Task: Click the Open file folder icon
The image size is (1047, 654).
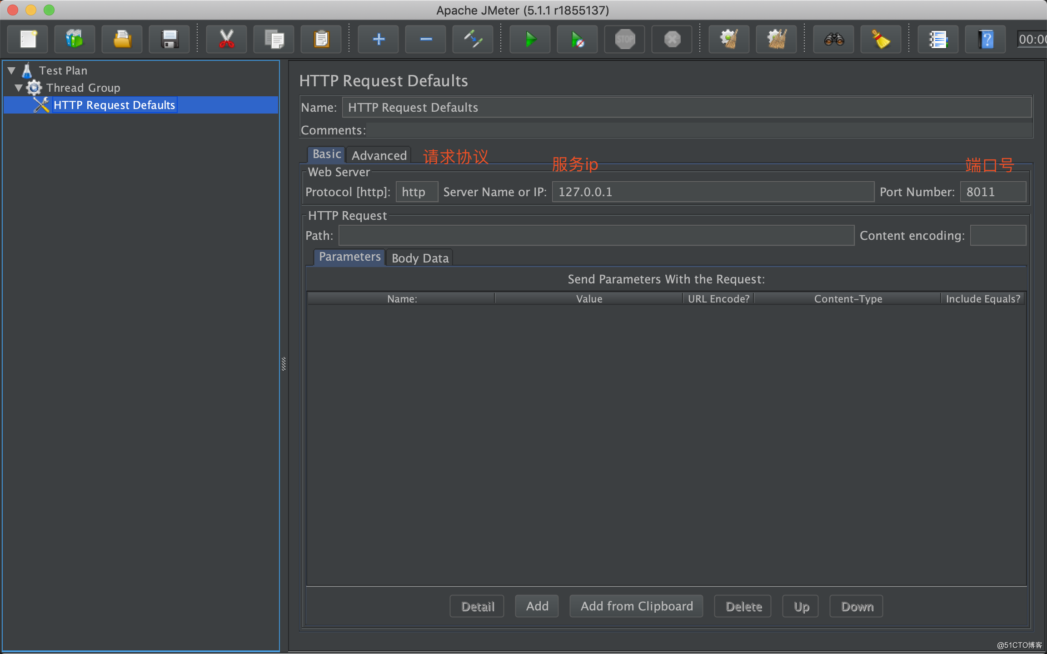Action: pyautogui.click(x=122, y=40)
